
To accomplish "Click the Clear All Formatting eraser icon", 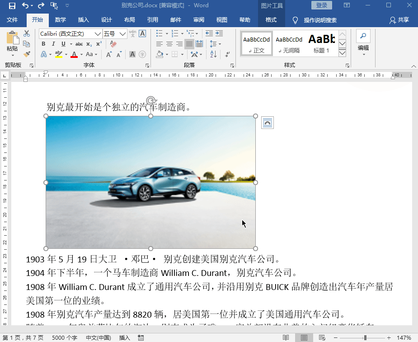I will click(x=113, y=44).
